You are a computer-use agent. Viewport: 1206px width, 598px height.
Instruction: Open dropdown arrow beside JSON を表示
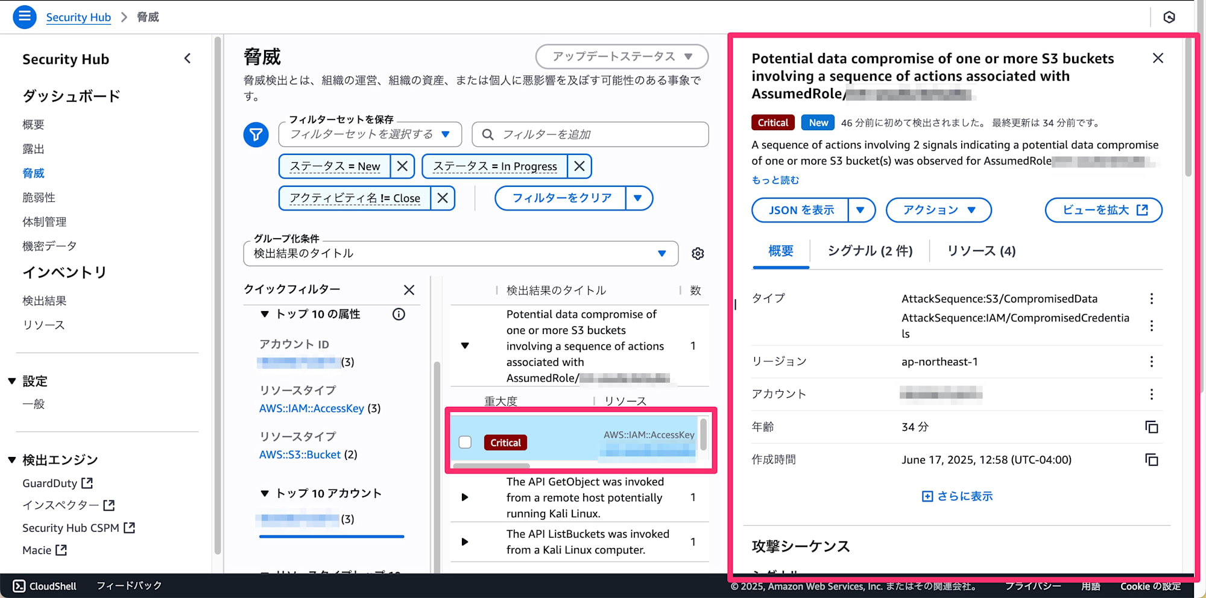point(860,210)
